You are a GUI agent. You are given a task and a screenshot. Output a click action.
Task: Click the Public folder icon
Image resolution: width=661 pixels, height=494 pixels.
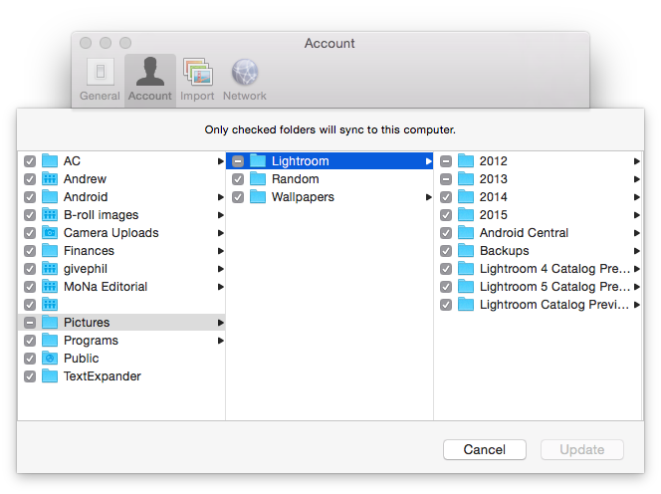point(50,359)
